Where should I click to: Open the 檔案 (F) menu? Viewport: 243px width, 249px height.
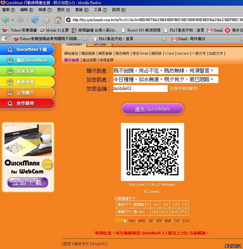[x=9, y=10]
